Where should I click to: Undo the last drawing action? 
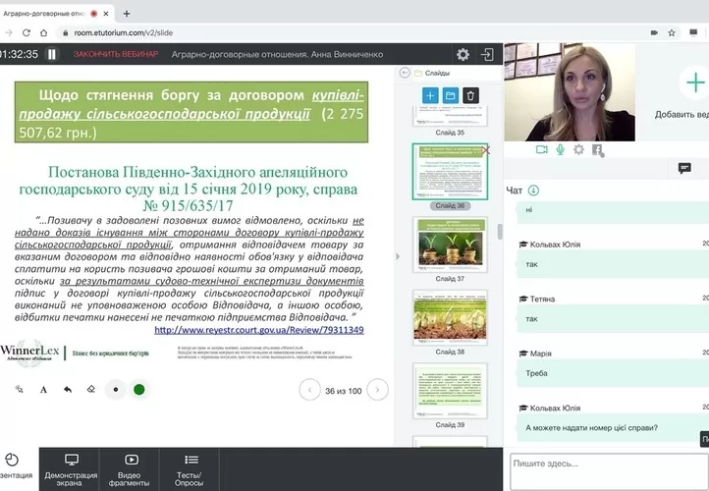click(x=68, y=389)
